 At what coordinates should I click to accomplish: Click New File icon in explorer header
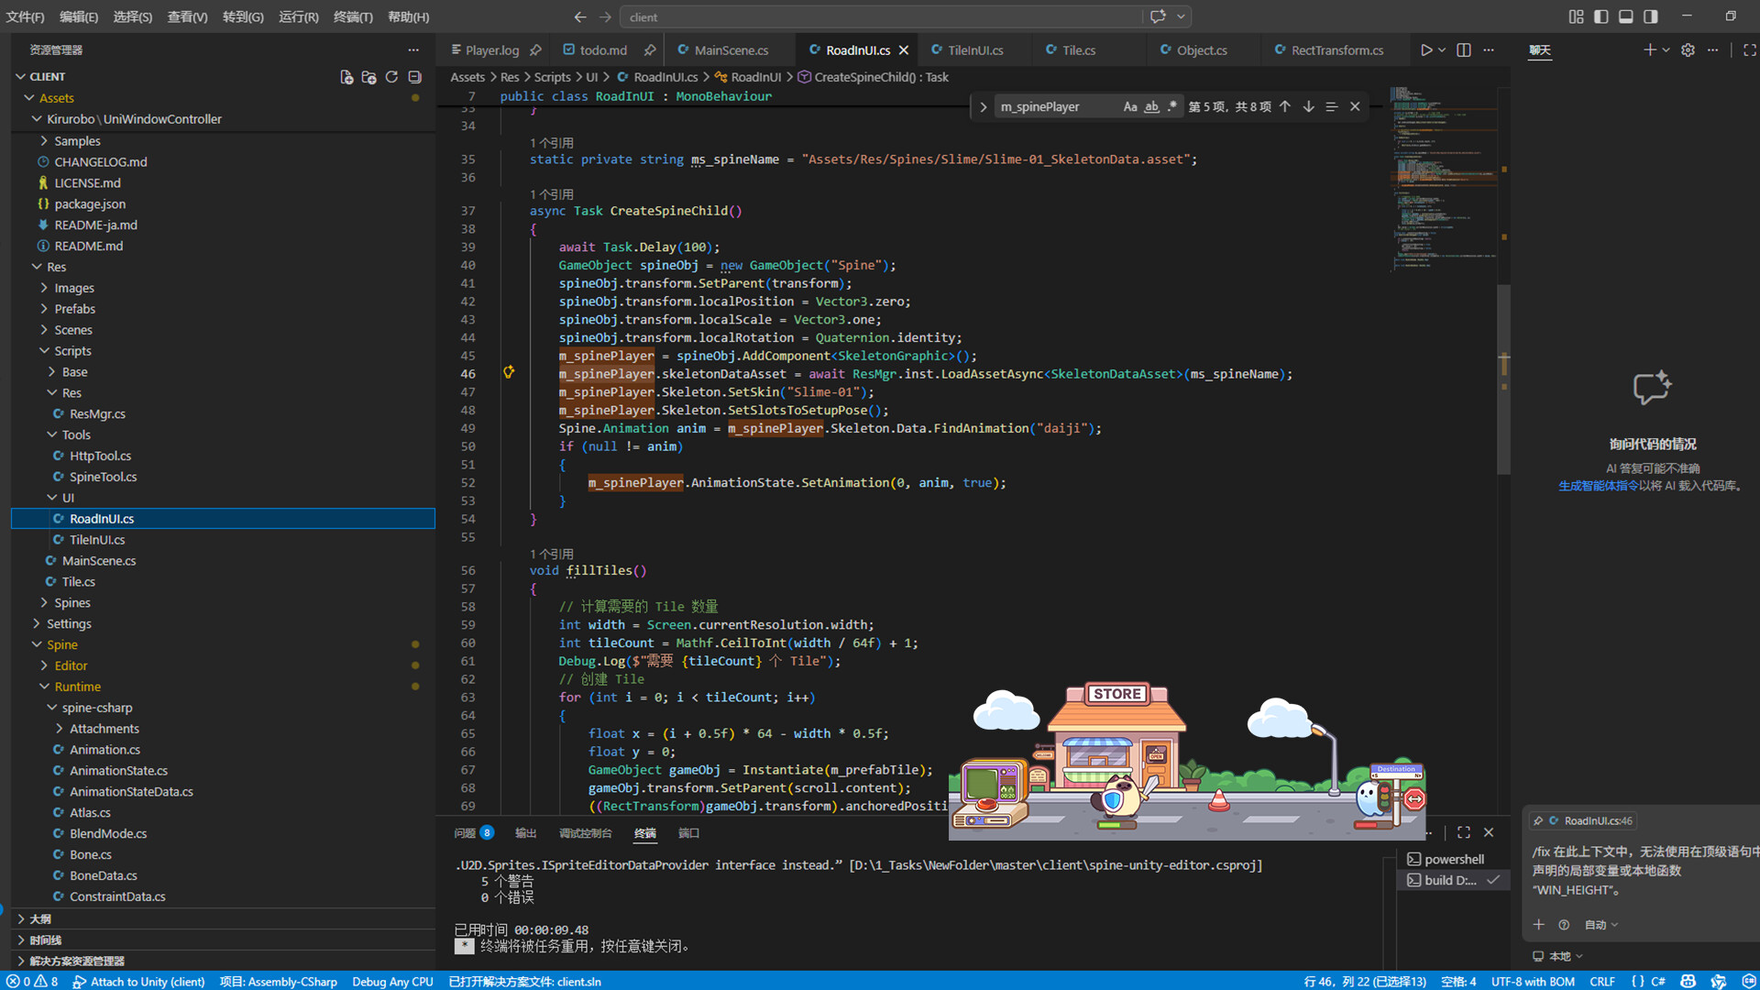pos(346,77)
